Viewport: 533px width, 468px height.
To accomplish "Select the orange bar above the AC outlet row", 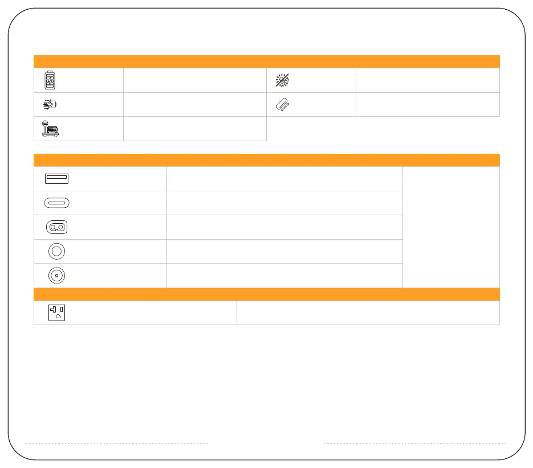I will tap(267, 294).
